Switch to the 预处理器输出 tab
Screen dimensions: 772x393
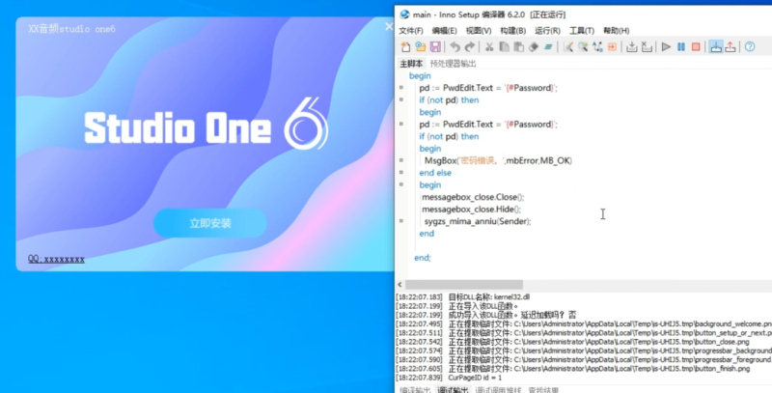point(453,64)
